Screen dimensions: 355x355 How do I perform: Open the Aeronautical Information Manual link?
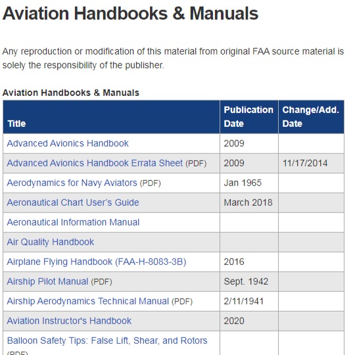73,222
